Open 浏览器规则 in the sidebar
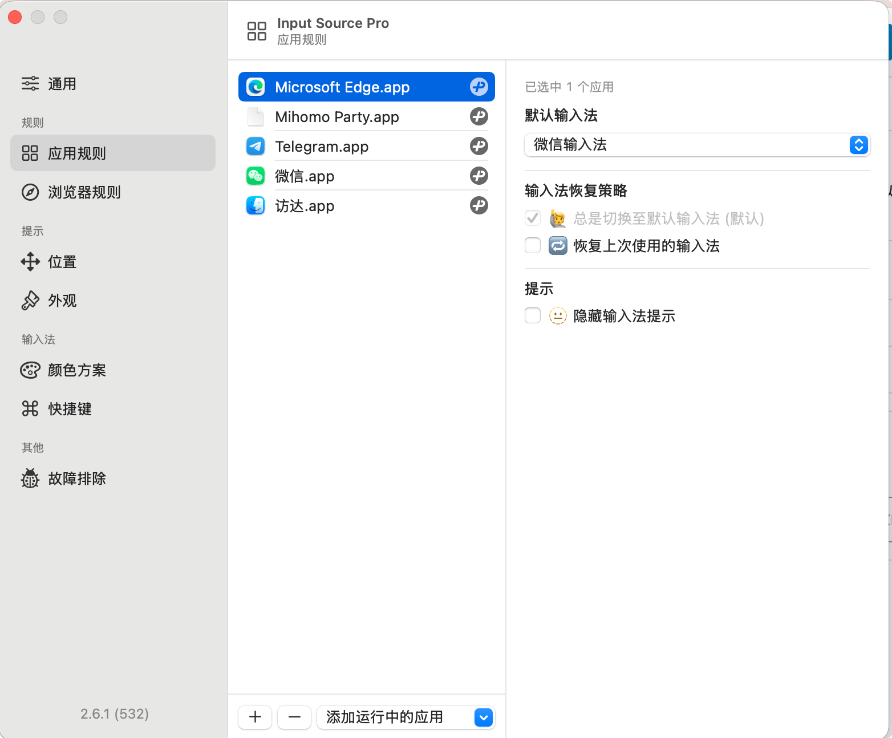This screenshot has width=892, height=738. coord(84,192)
